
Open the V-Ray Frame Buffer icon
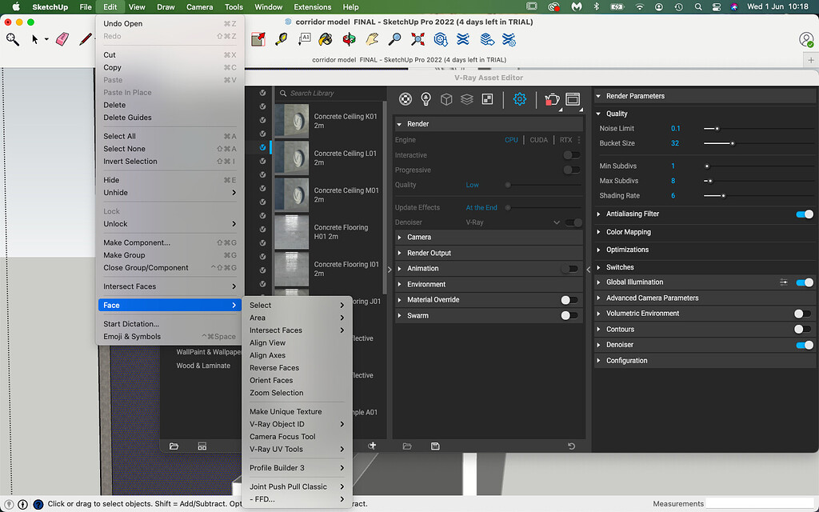click(573, 98)
